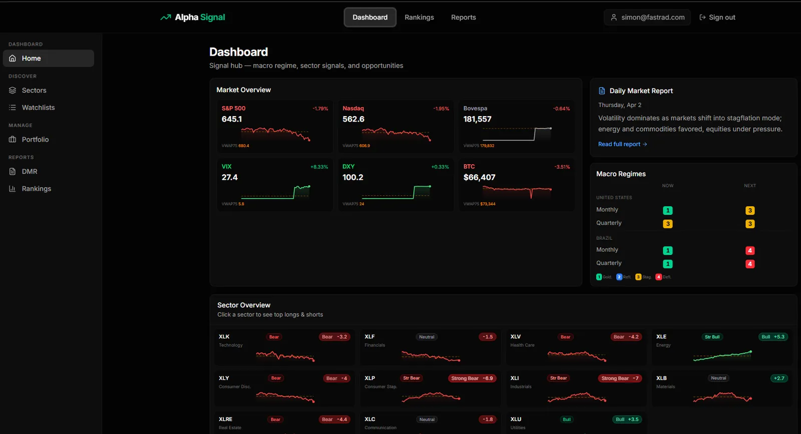
Task: Click the DMR document icon in sidebar
Action: click(13, 171)
